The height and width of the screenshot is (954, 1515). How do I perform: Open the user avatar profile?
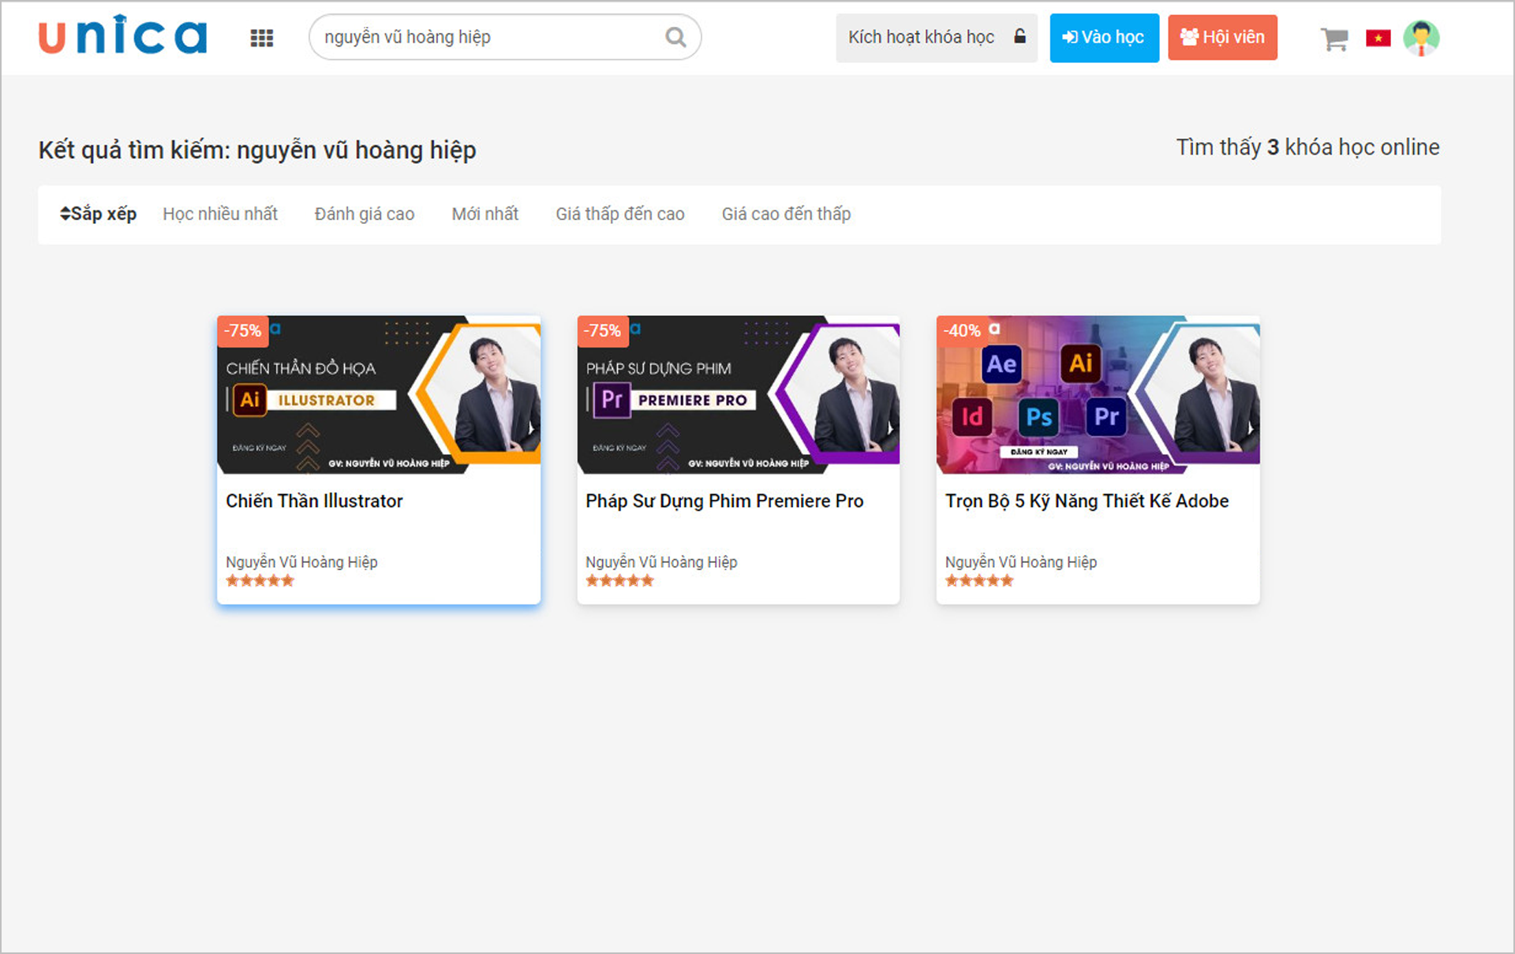coord(1421,38)
